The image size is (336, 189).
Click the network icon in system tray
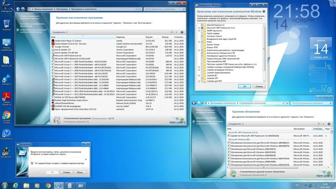point(310,185)
